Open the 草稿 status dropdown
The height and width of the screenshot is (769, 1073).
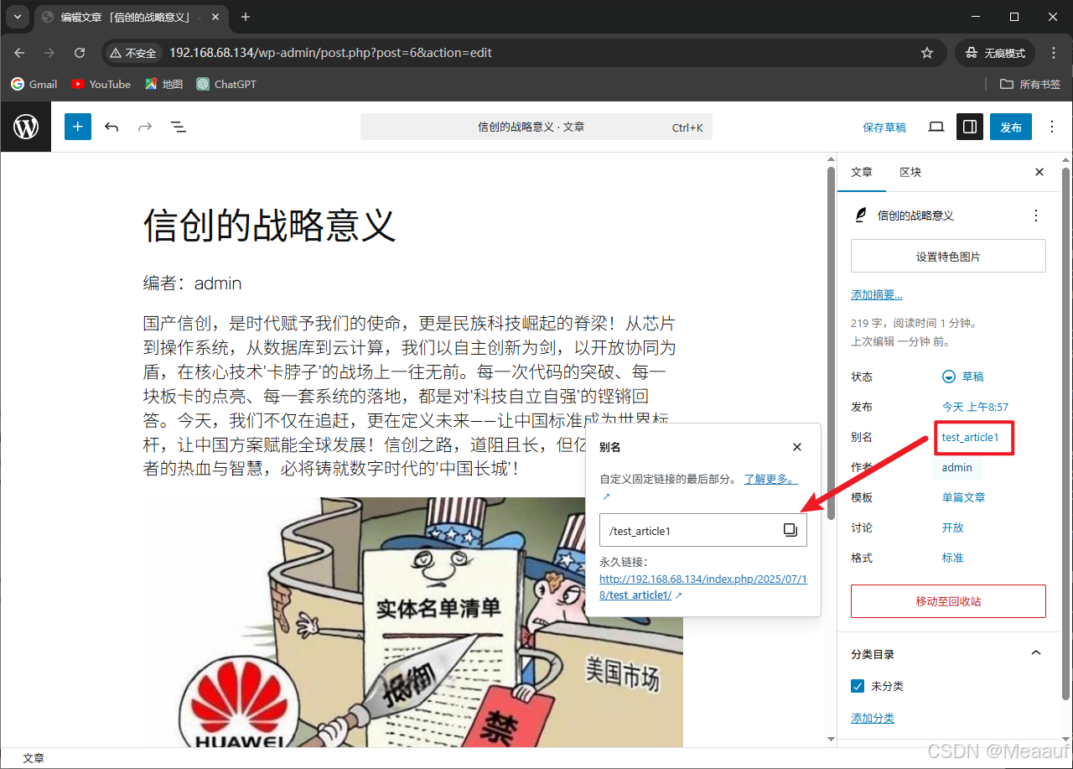[963, 377]
